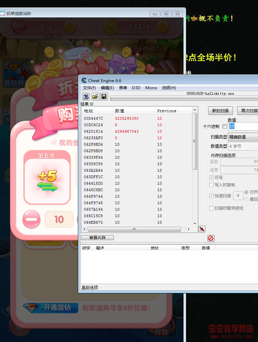The height and width of the screenshot is (342, 258).
Task: Select address row 063DFF1C
Action: pyautogui.click(x=137, y=177)
